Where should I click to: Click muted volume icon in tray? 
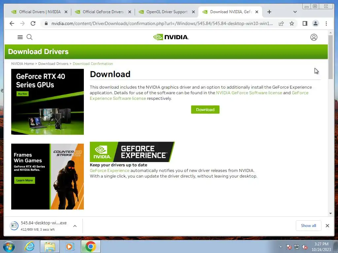coord(305,247)
